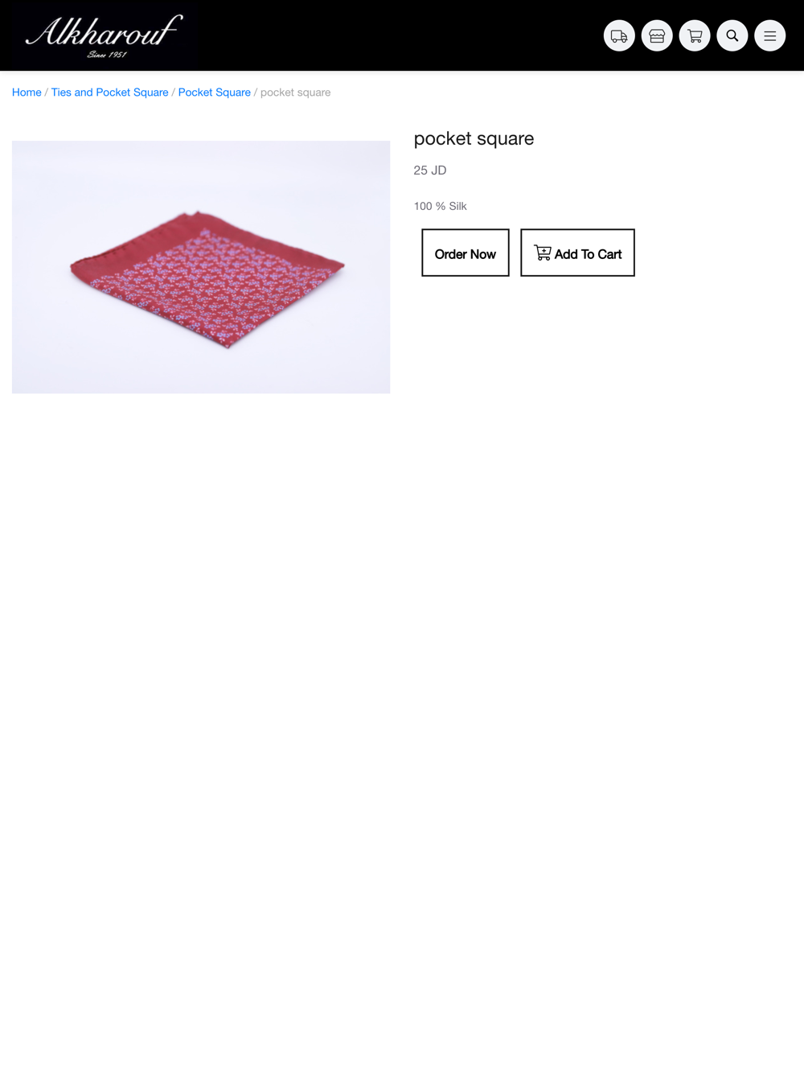This screenshot has width=804, height=1073.
Task: Click the delivery truck icon in header
Action: click(x=619, y=35)
